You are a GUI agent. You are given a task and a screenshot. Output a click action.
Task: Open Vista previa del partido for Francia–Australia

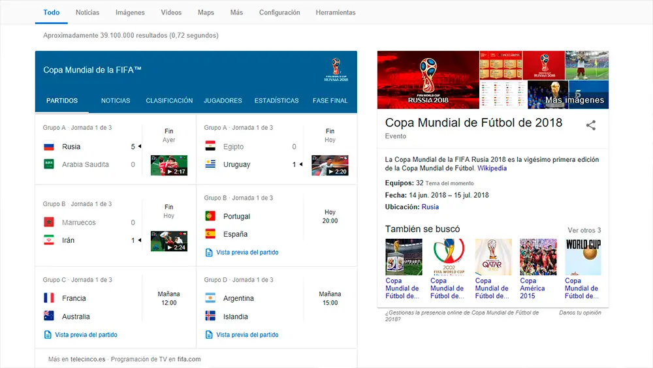click(86, 335)
